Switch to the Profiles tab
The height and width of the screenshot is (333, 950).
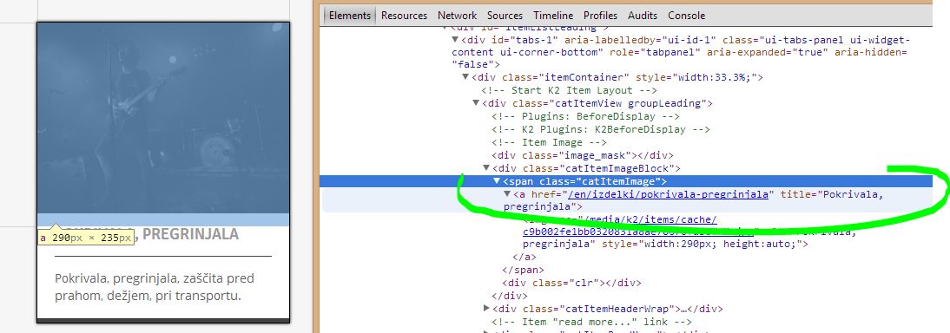[600, 16]
